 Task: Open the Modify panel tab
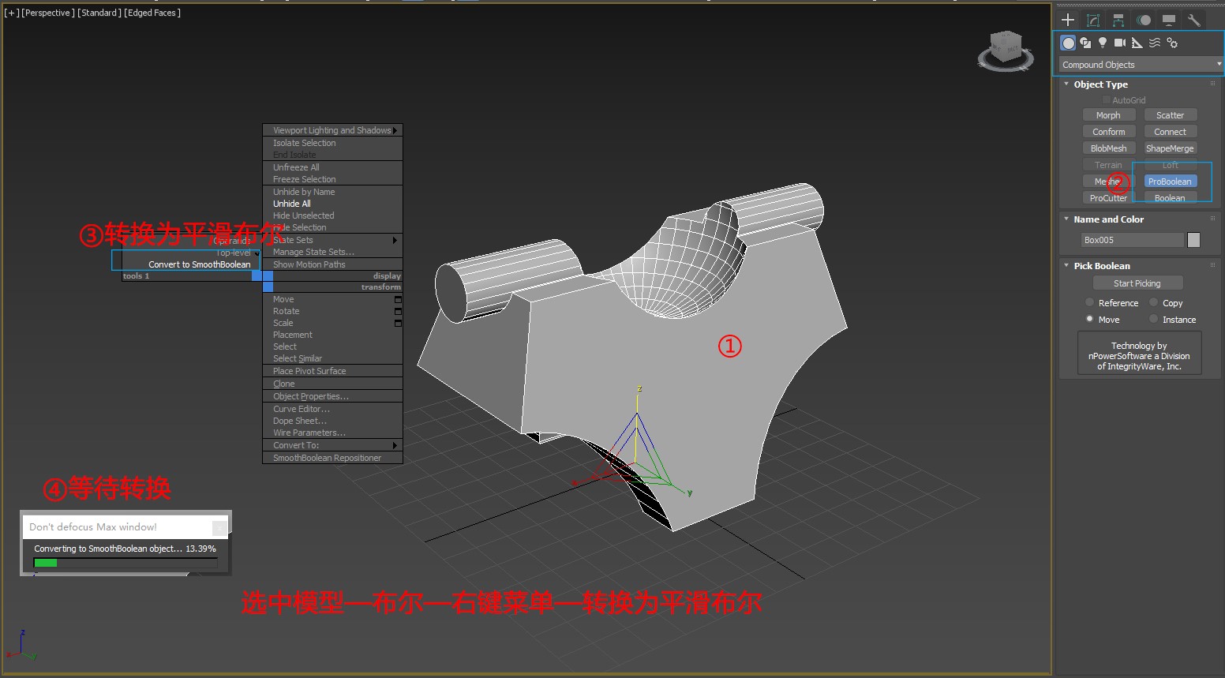1093,21
